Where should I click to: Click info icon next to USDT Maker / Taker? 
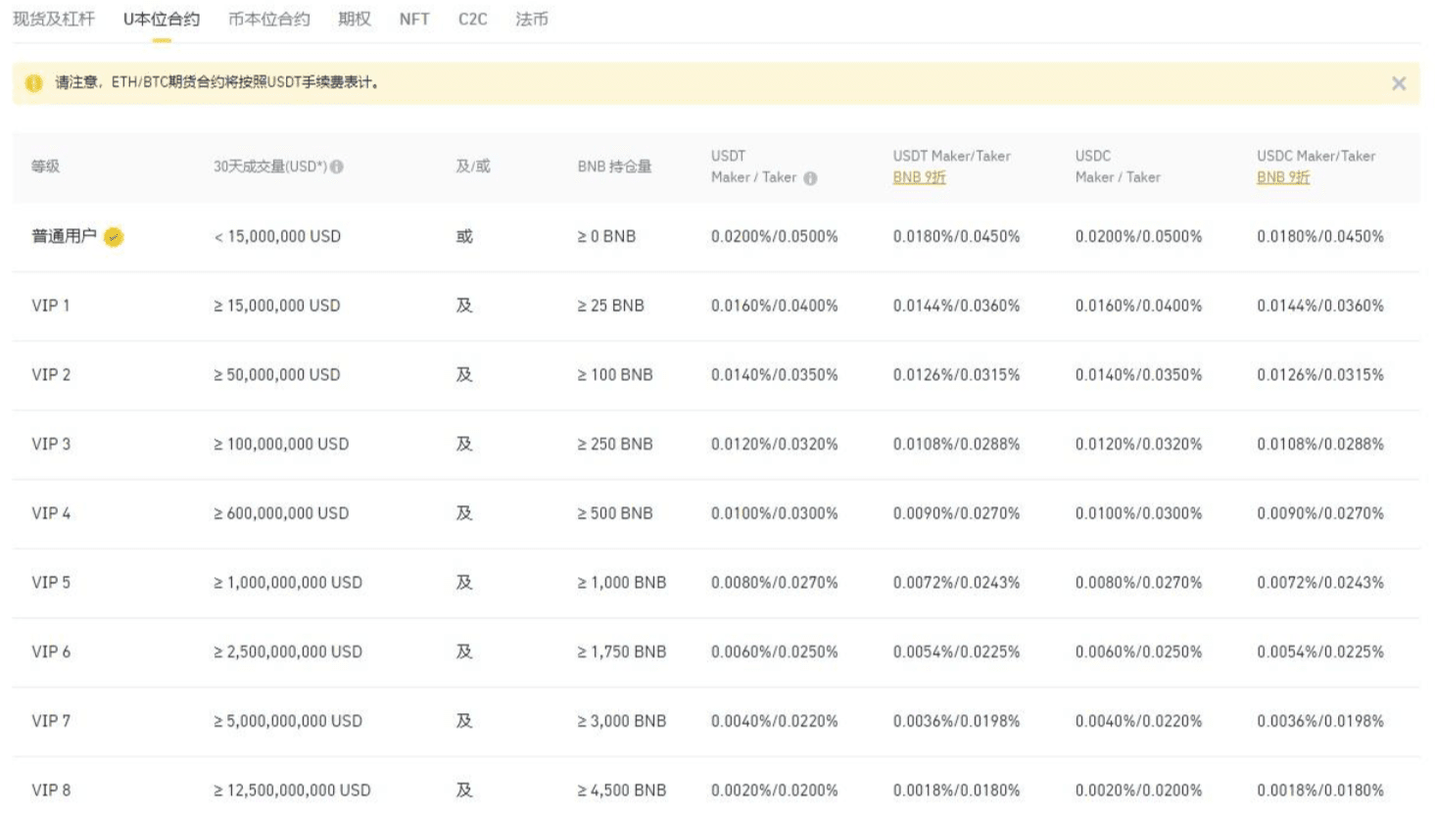810,178
